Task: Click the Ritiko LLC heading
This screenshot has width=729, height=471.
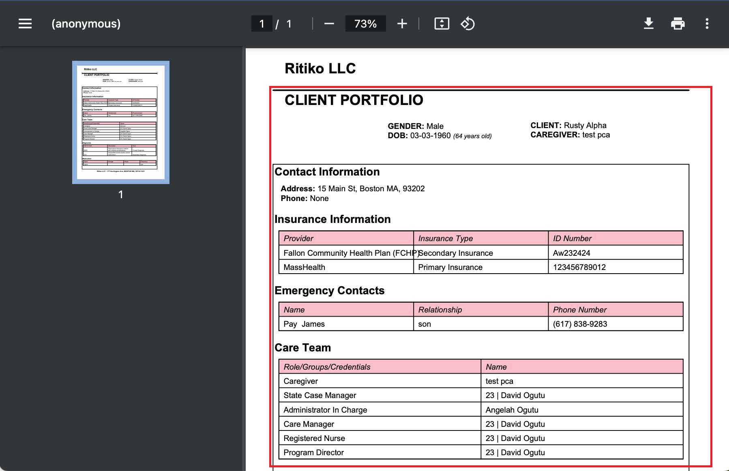Action: pyautogui.click(x=320, y=69)
